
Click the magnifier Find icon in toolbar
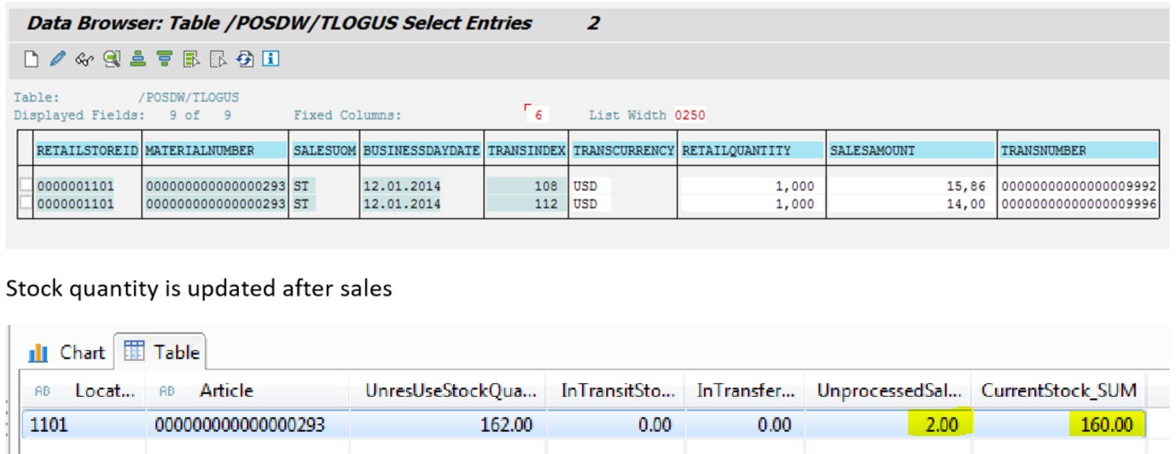[111, 59]
